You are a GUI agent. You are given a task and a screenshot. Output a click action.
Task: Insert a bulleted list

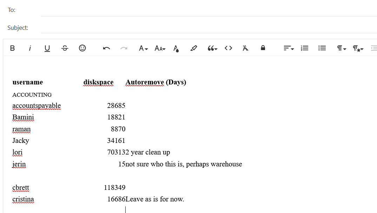[322, 48]
